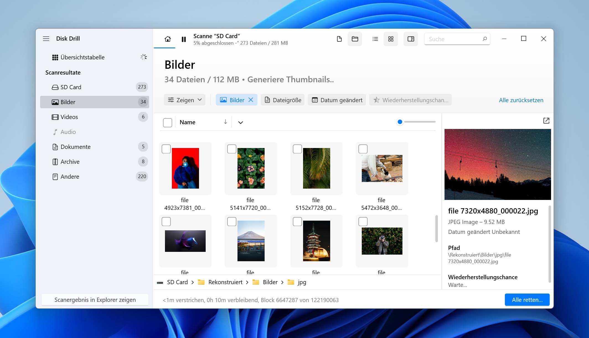Click the file 7320x4880_000022.jpg title
The height and width of the screenshot is (338, 589).
493,211
